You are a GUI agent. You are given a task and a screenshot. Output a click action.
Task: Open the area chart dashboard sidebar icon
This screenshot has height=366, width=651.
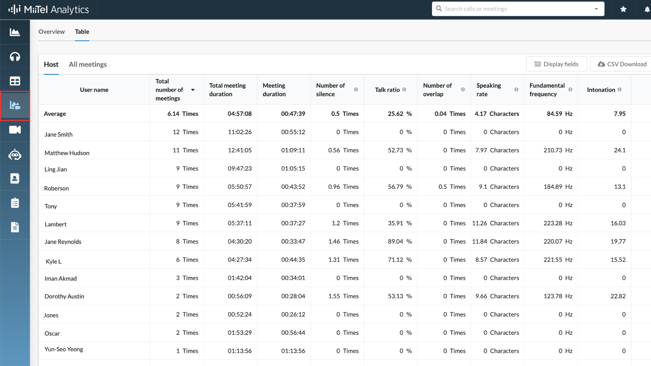15,32
